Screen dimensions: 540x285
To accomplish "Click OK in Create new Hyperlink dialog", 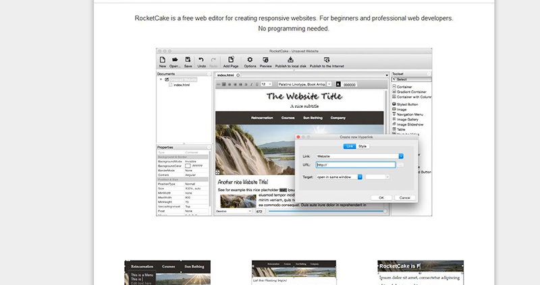I will tap(381, 197).
